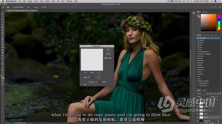The image size is (222, 124).
Task: Click the Fit Screen button
Action: click(35, 7)
